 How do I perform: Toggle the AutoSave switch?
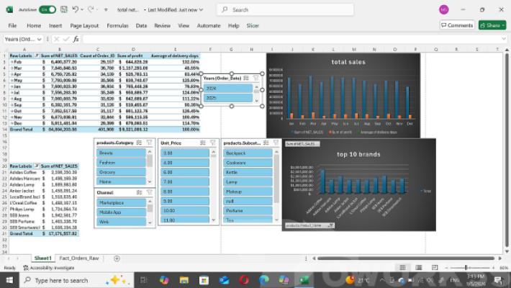[x=48, y=10]
